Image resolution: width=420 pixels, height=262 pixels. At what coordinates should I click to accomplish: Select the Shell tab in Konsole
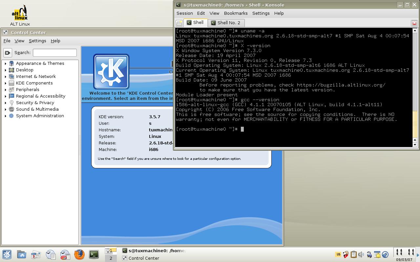tap(195, 23)
